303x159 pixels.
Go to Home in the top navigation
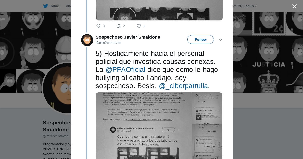[x=54, y=6]
